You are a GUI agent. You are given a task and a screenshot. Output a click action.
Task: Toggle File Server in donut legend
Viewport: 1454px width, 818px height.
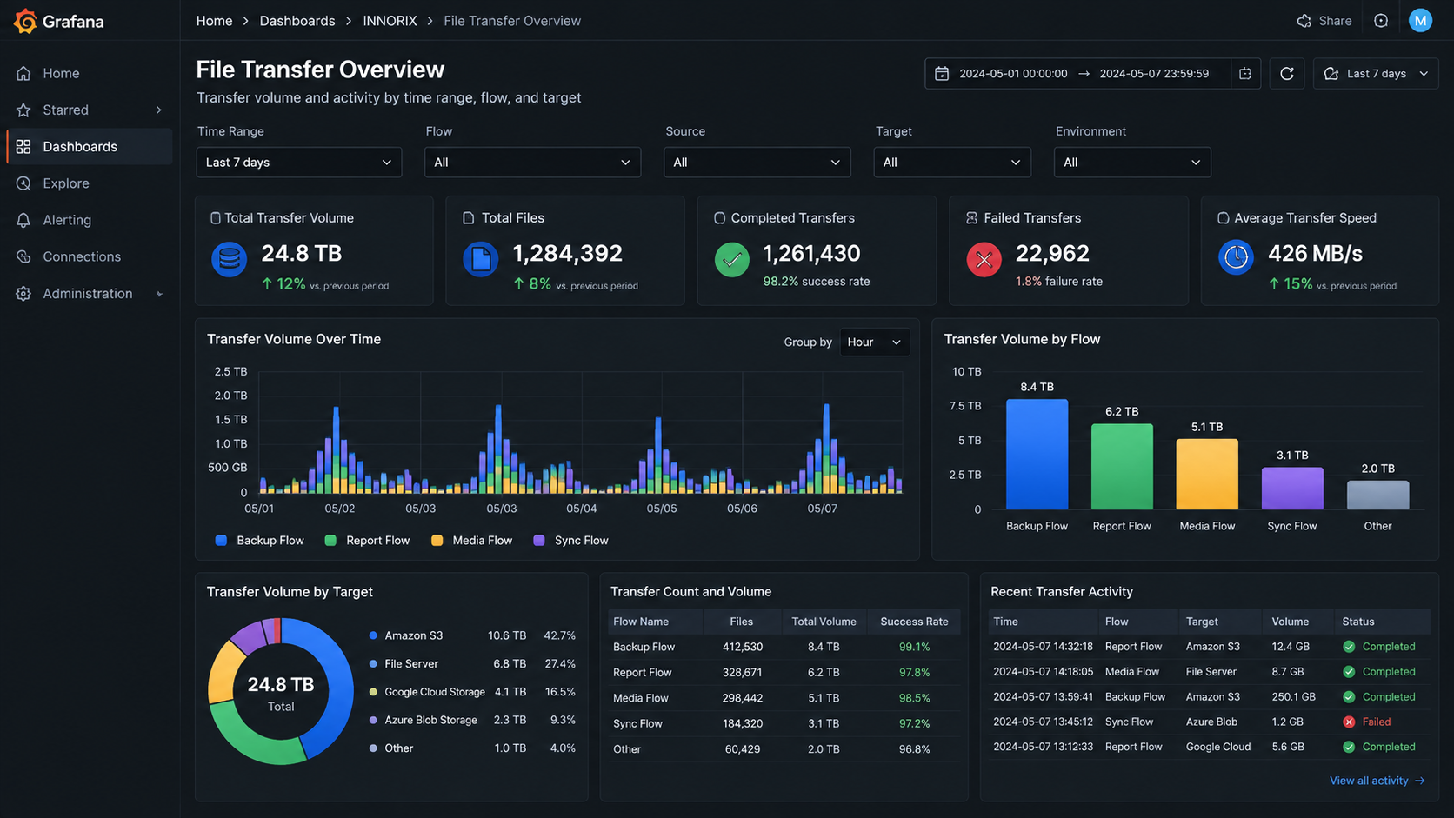(404, 664)
